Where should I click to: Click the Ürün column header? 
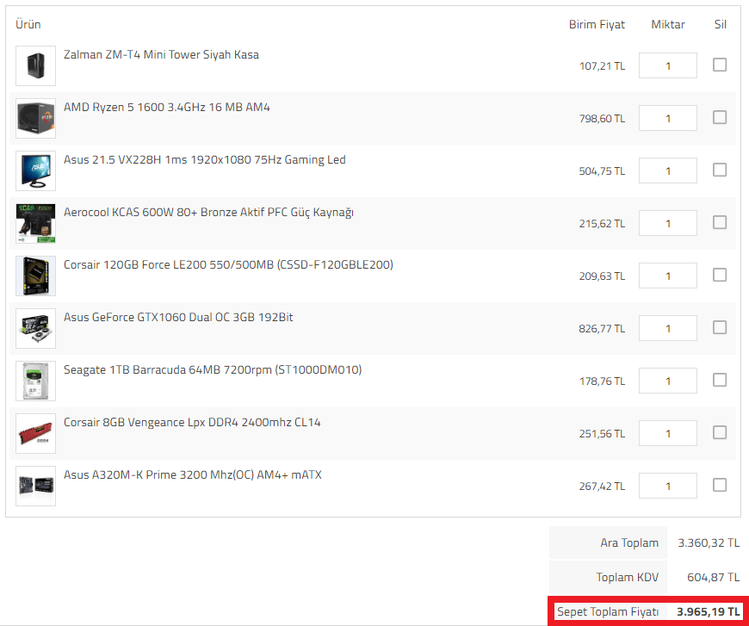click(28, 24)
